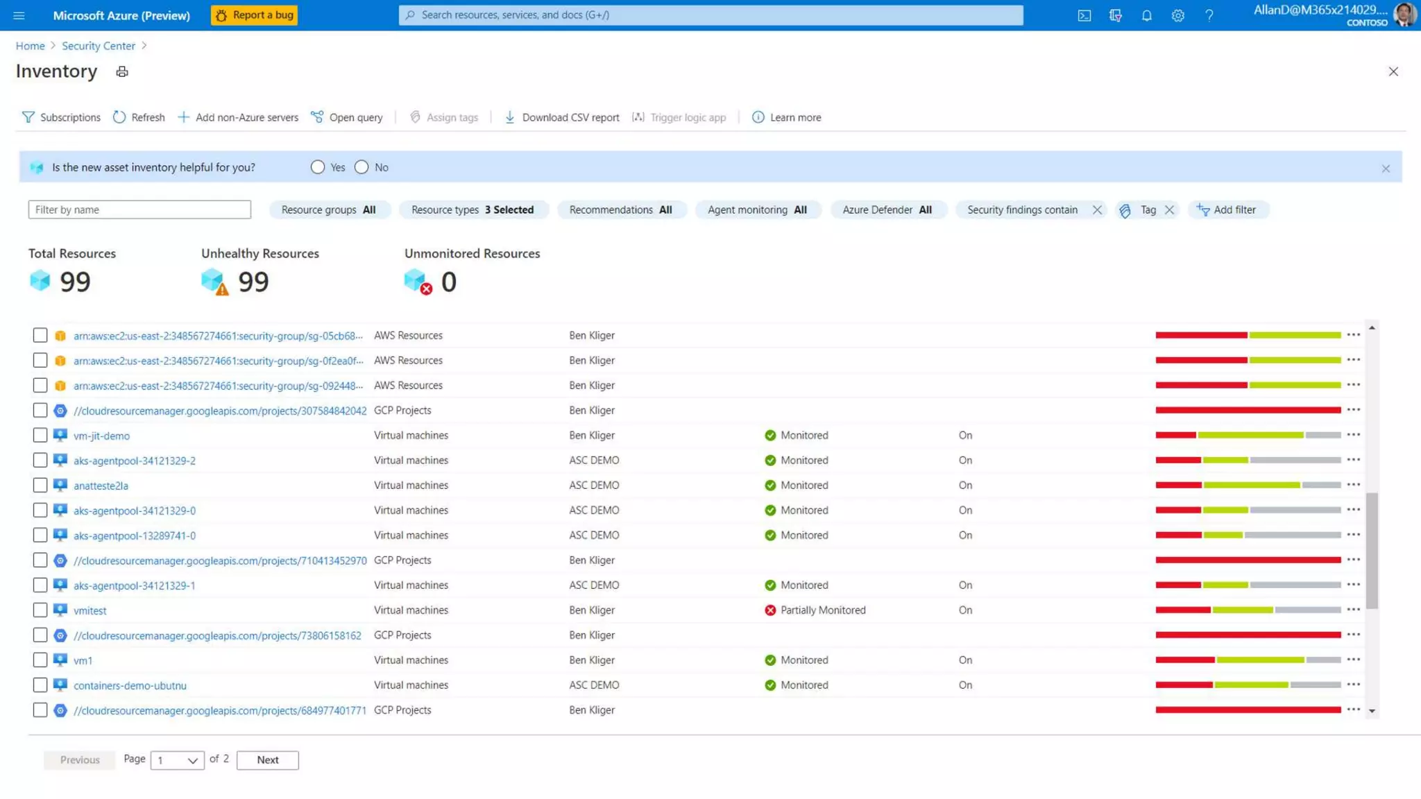The image size is (1421, 799).
Task: Open the Resource types filter dropdown
Action: pyautogui.click(x=473, y=209)
